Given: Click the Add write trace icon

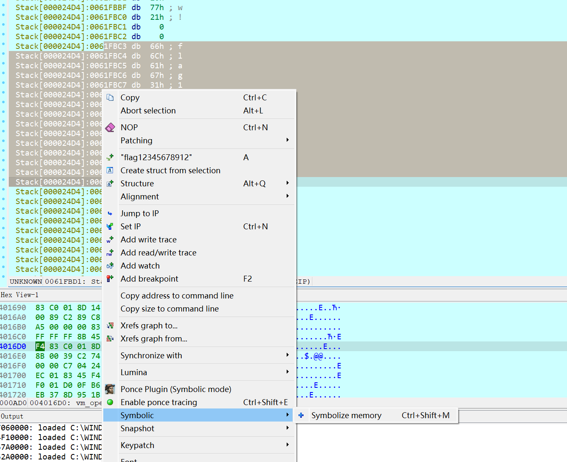Looking at the screenshot, I should coord(110,239).
